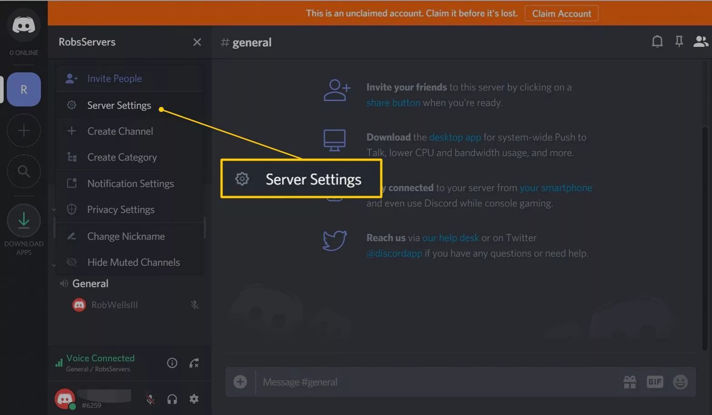Click the invite friends person icon
Screen dimensions: 712x415
pos(337,90)
